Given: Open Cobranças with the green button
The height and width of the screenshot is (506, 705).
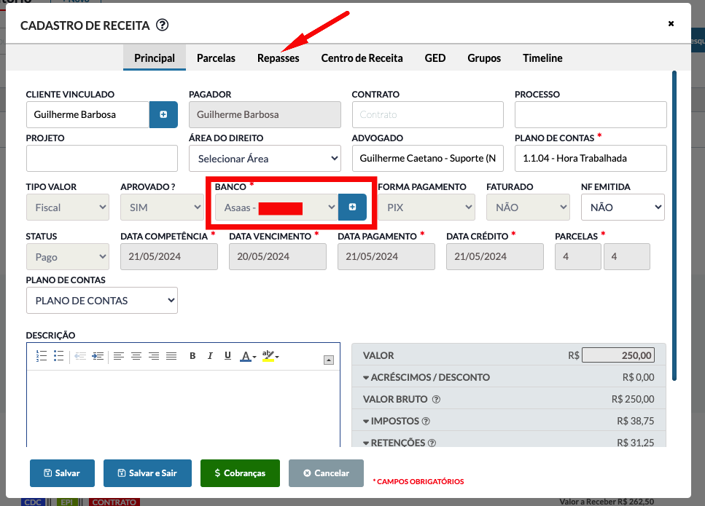Looking at the screenshot, I should 240,473.
